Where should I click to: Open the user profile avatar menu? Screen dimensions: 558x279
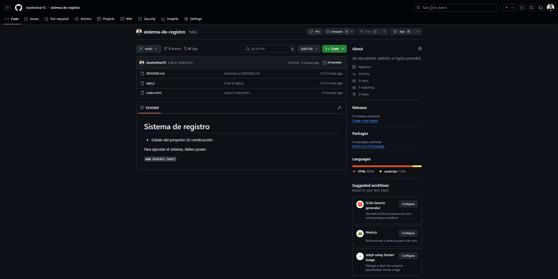pos(550,8)
